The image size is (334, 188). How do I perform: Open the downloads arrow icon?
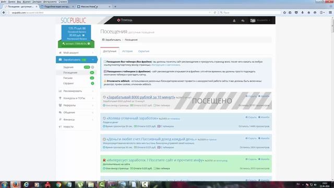click(303, 13)
